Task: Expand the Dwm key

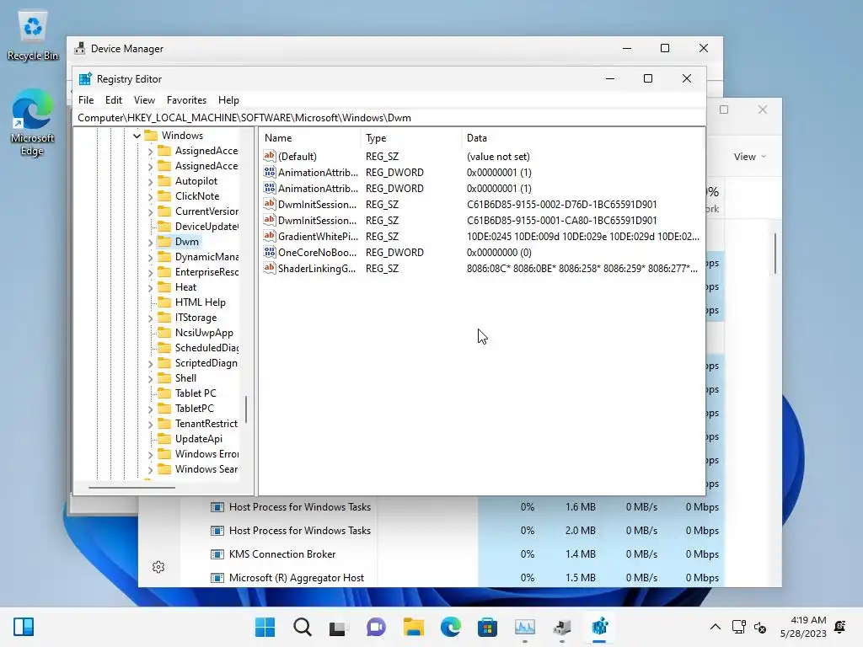Action: click(x=150, y=242)
